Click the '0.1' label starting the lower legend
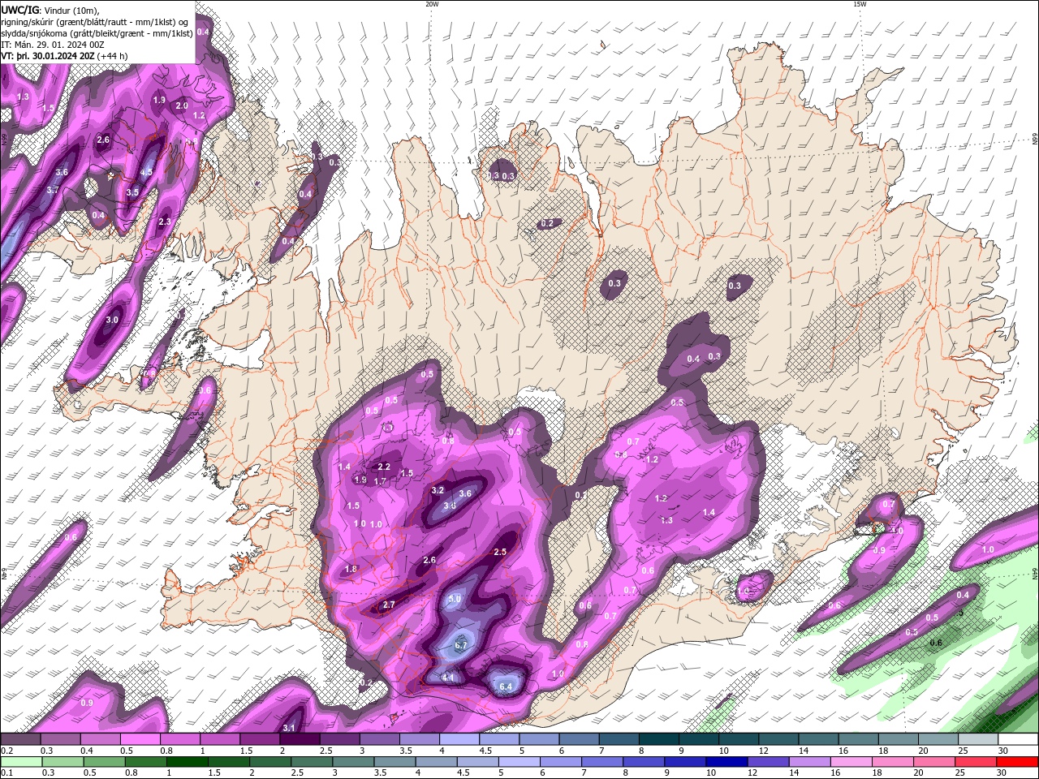Screen dimensions: 1039x779 coord(6,773)
